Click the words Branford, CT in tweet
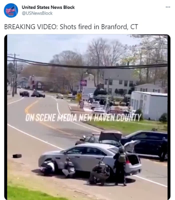Screen dimensions: 175x200 tap(119, 27)
